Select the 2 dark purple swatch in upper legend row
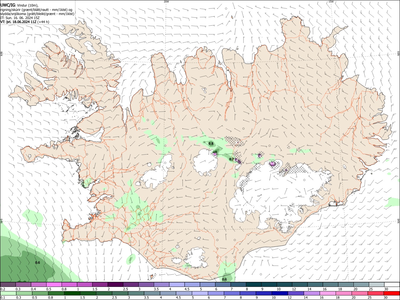The width and height of the screenshot is (400, 300). (x=115, y=284)
